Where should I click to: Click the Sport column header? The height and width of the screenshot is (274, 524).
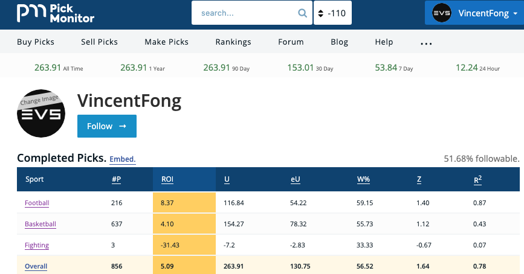[34, 179]
